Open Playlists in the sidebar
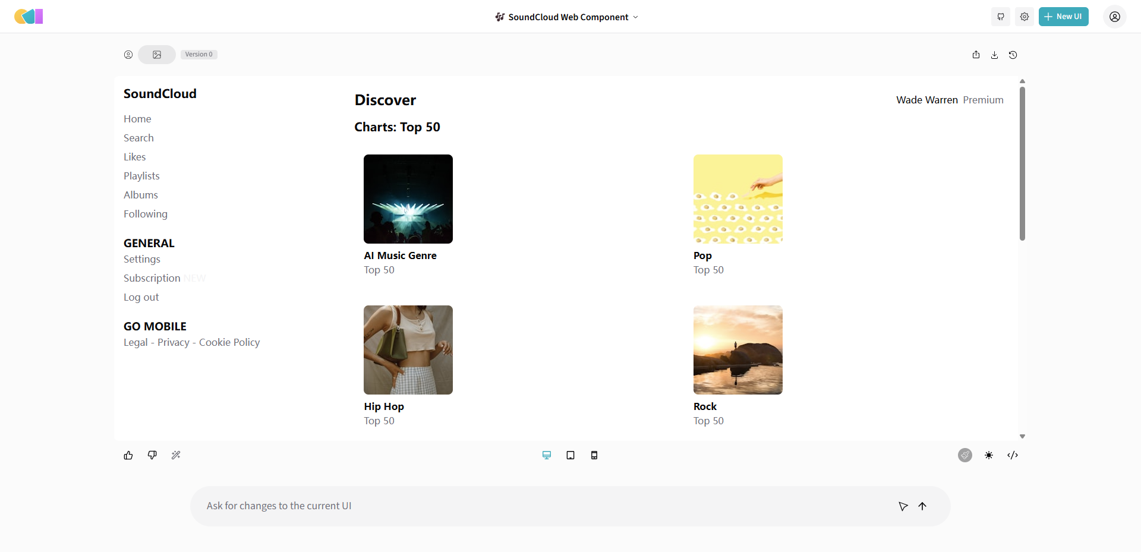The height and width of the screenshot is (552, 1141). coord(141,176)
